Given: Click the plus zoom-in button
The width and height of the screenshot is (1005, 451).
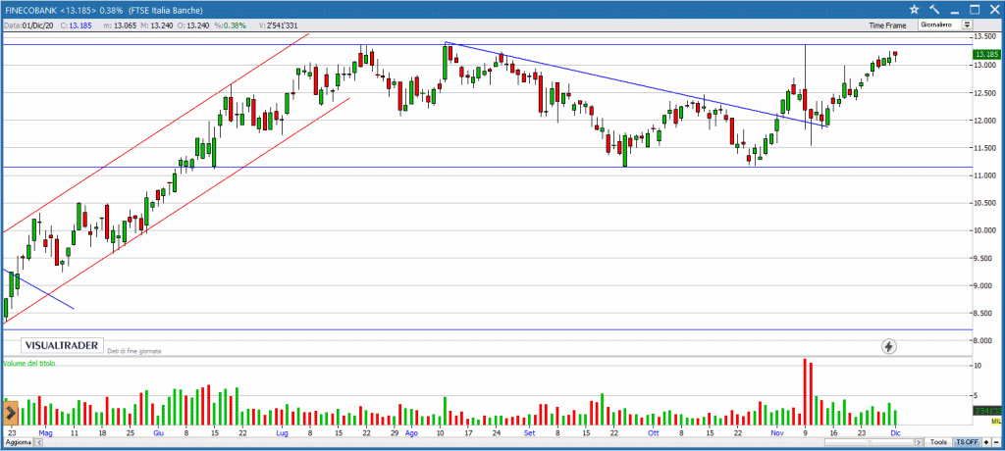Looking at the screenshot, I should tap(986, 442).
